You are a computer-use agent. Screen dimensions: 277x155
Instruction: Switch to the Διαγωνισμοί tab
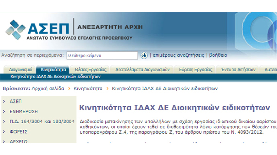pyautogui.click(x=20, y=70)
